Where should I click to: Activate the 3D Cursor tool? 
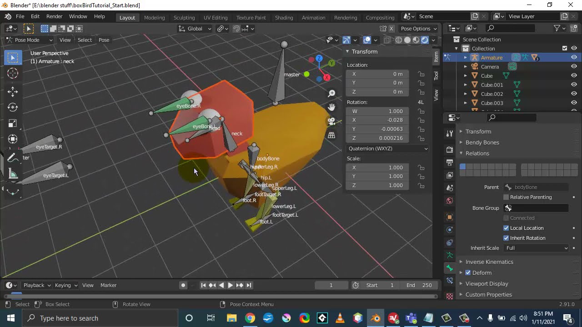tap(13, 74)
